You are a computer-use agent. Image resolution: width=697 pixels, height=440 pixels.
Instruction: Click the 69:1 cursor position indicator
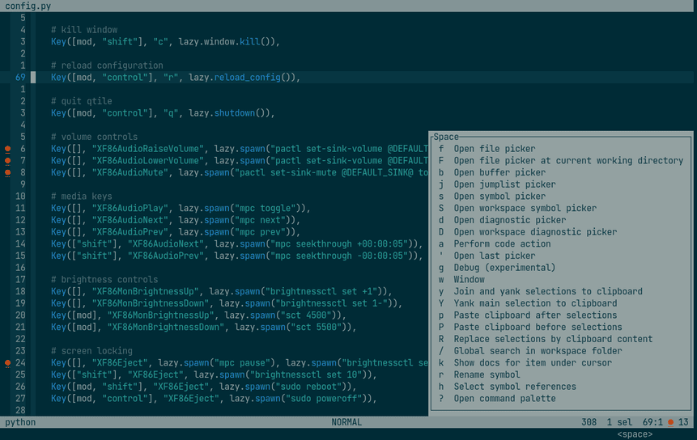652,422
